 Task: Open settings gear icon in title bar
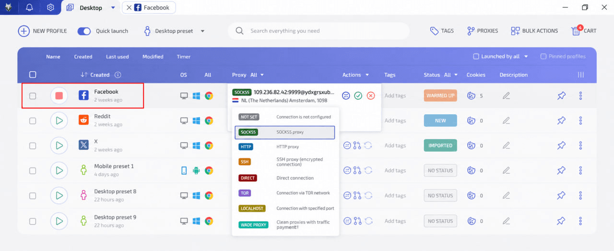(x=51, y=8)
